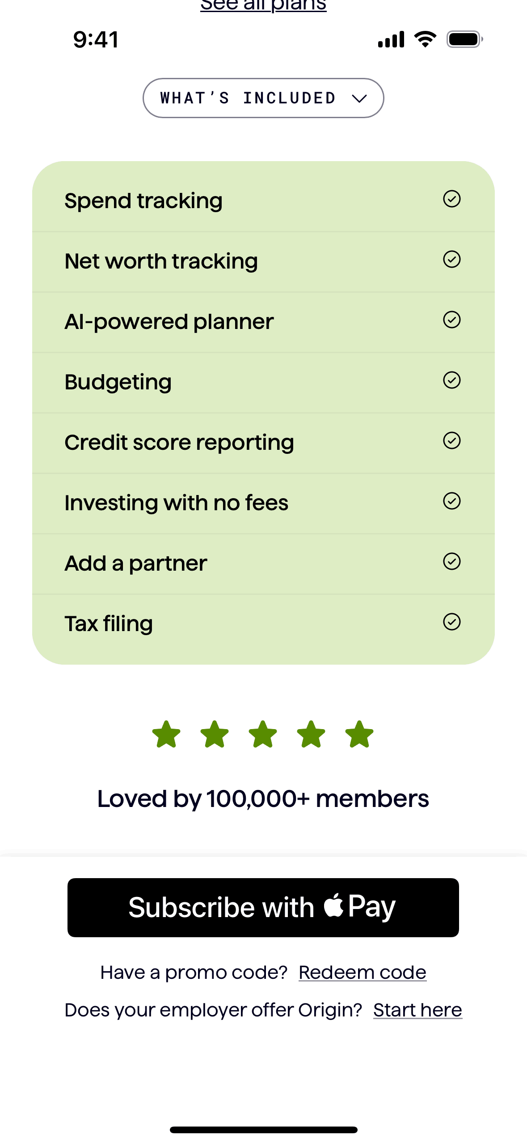
Task: Tap the Investing with no fees checkmark
Action: point(451,501)
